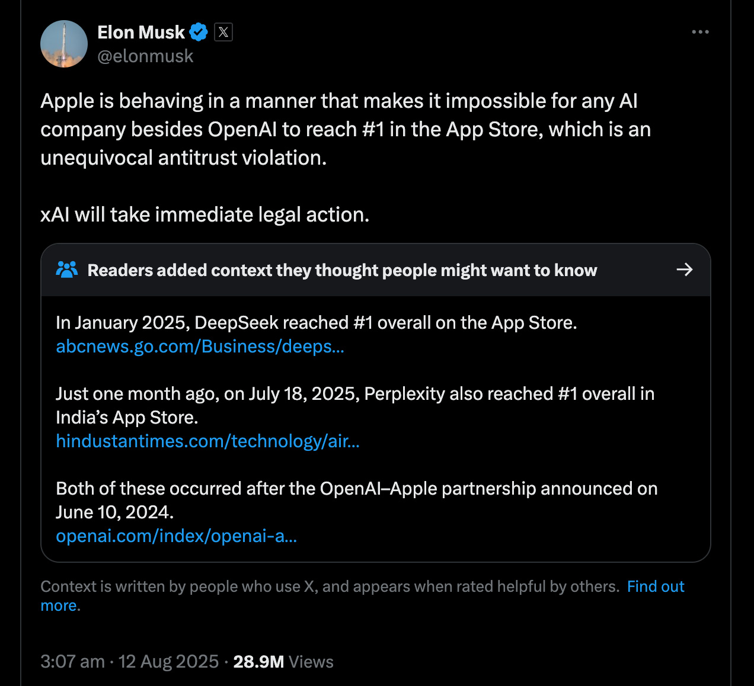The height and width of the screenshot is (686, 754).
Task: Click the Find out more link
Action: click(x=655, y=586)
